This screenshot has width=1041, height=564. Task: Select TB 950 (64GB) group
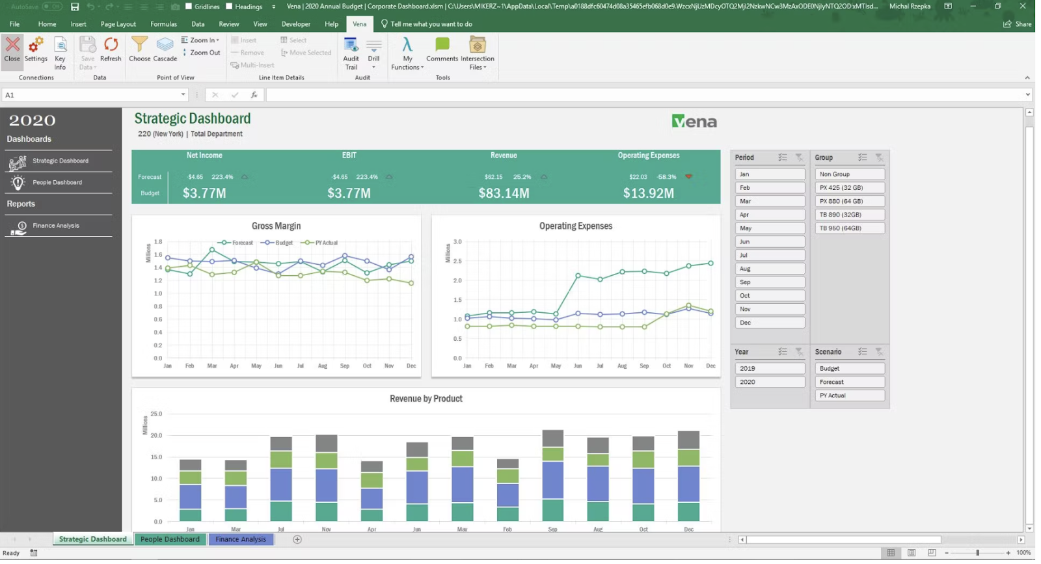click(x=850, y=228)
